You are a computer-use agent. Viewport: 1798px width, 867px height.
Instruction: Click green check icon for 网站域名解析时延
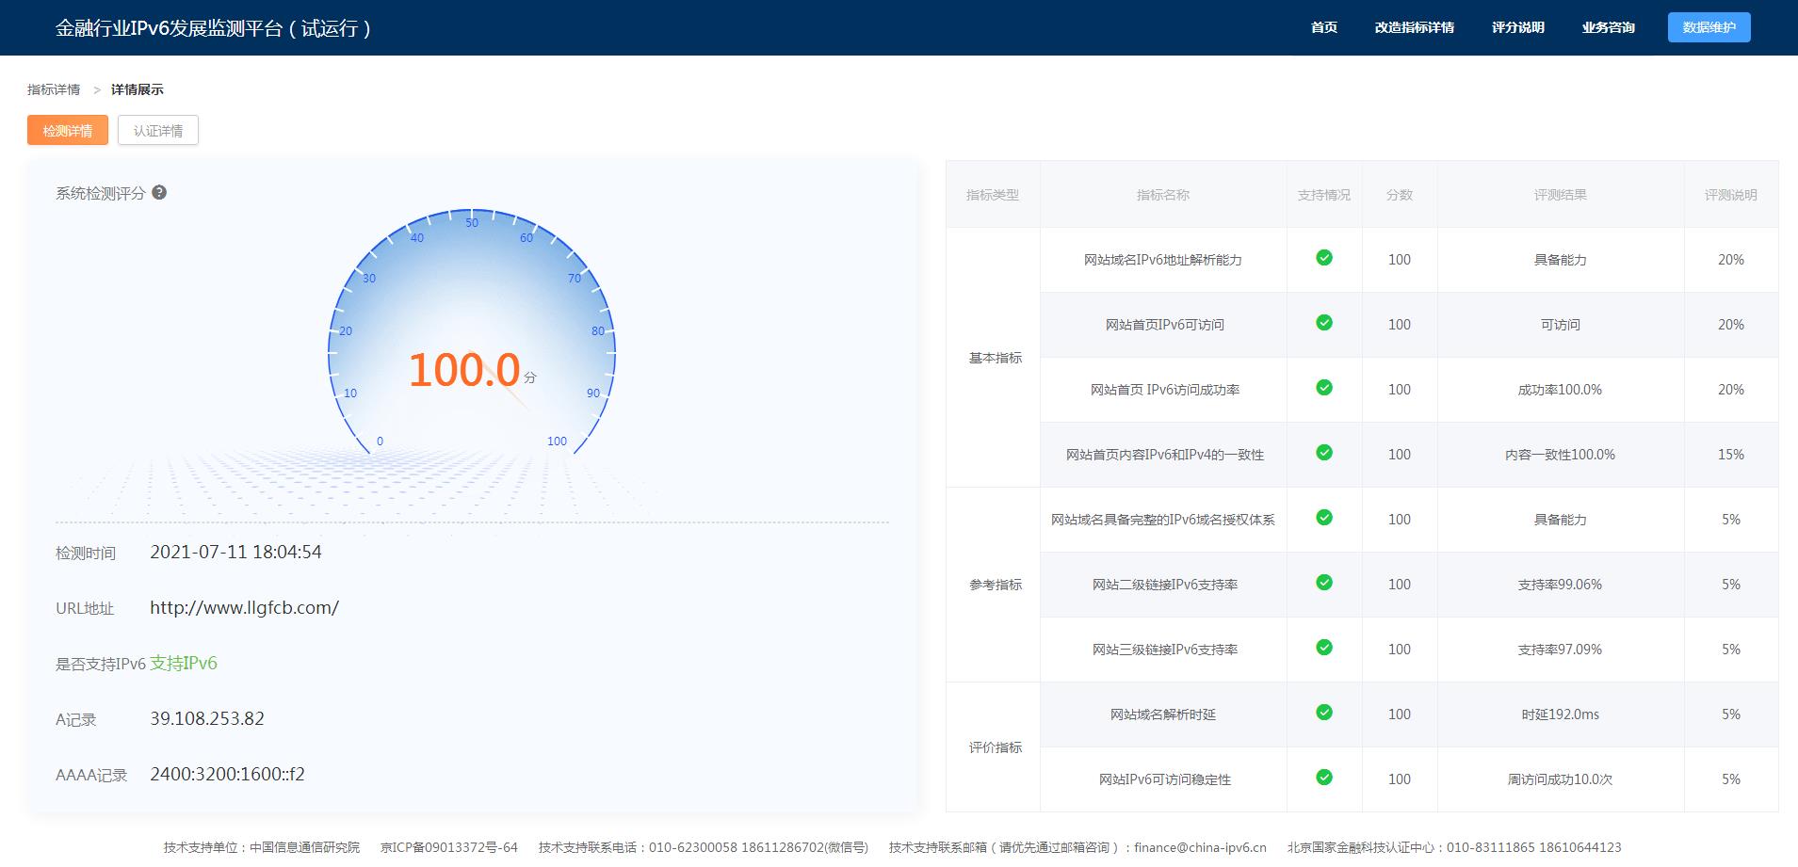[1323, 713]
